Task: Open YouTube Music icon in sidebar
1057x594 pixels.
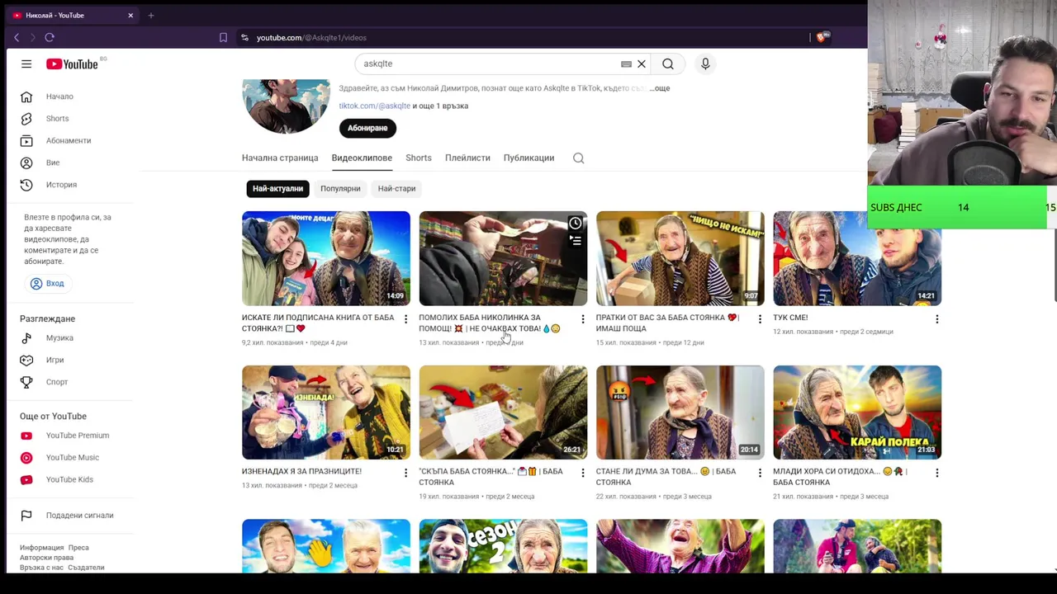Action: 26,458
